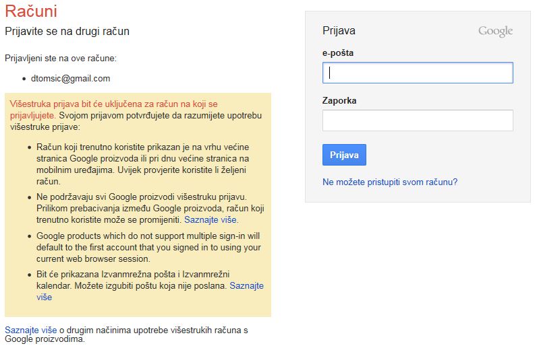Click the e-pošta field label
The image size is (537, 350).
click(x=338, y=53)
